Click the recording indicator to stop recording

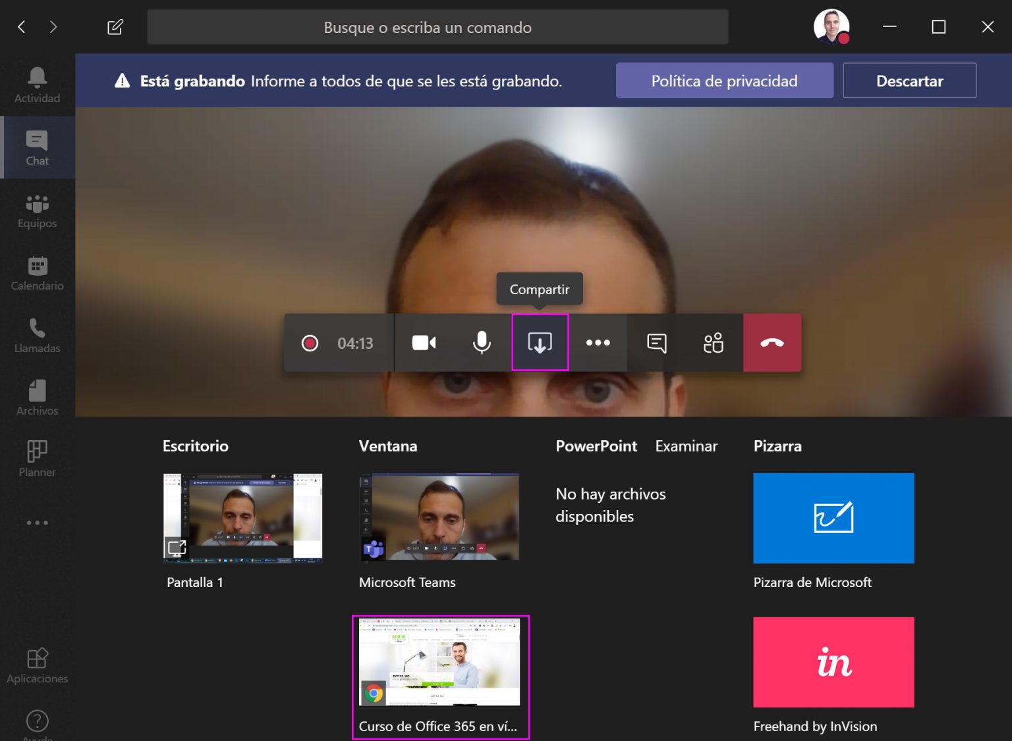pyautogui.click(x=310, y=342)
